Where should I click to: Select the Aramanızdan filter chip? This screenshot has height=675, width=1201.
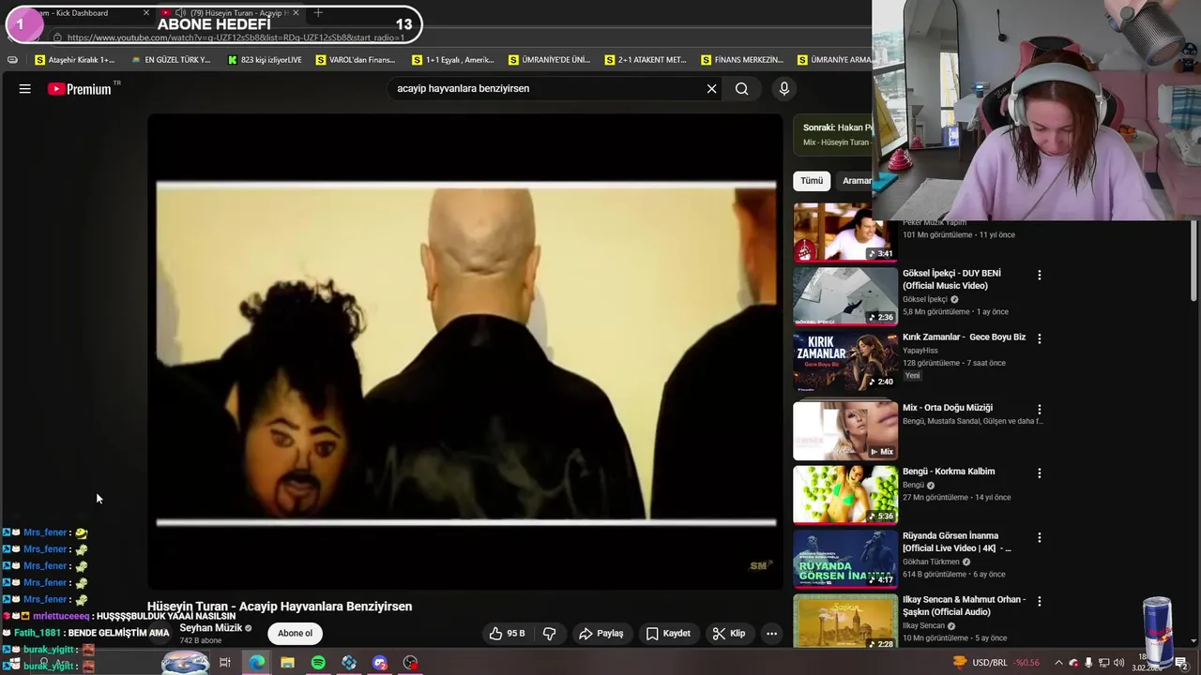point(856,181)
